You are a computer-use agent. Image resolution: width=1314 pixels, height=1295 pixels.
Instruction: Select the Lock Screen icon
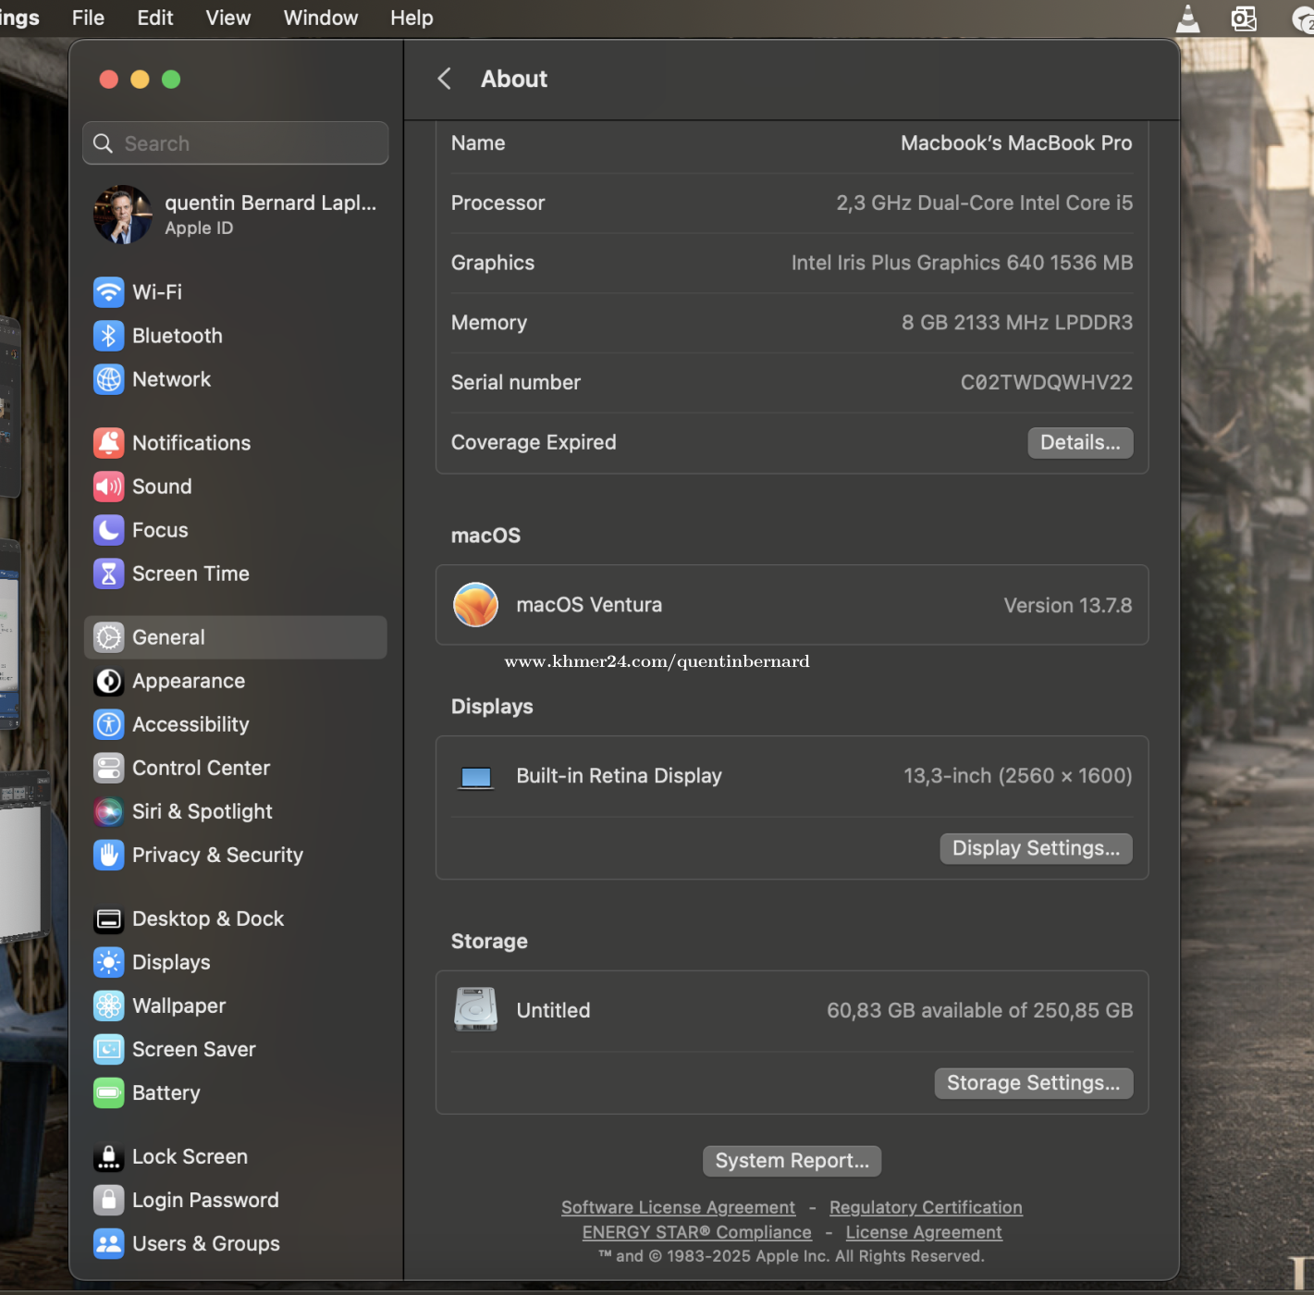click(x=109, y=1156)
